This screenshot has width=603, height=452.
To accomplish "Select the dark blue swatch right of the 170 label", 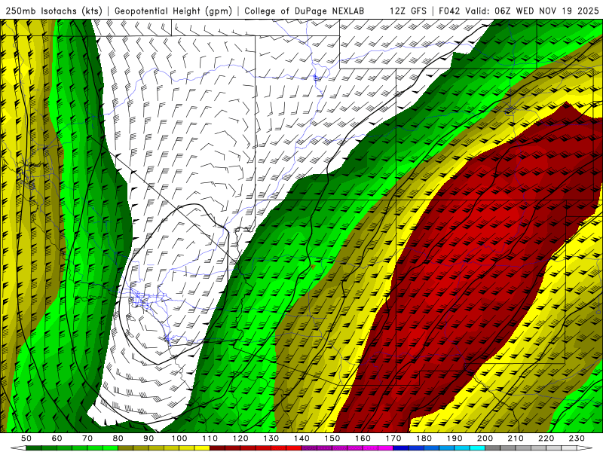I will point(401,448).
